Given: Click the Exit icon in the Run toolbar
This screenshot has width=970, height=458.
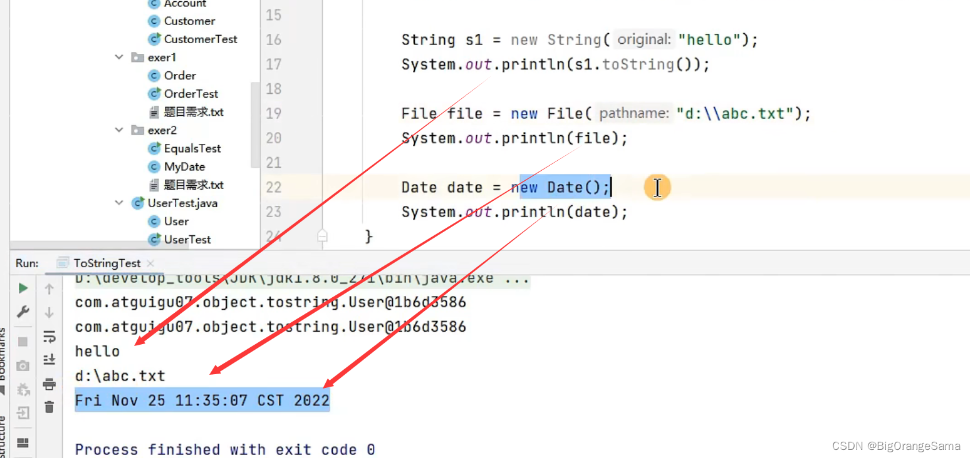Looking at the screenshot, I should click(23, 413).
